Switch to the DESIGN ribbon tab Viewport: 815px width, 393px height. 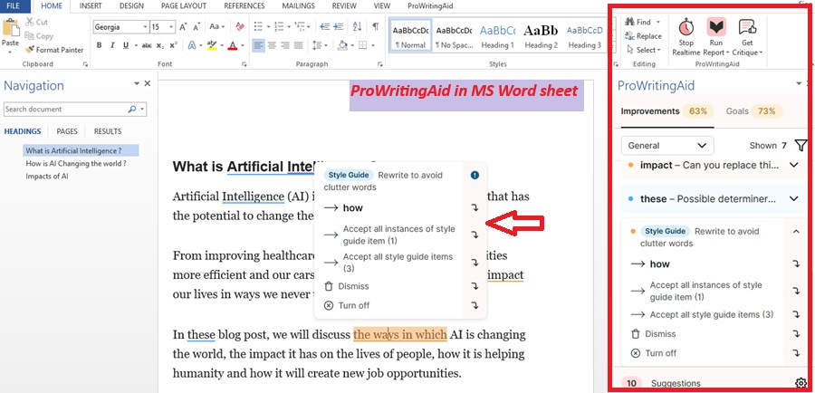click(131, 6)
